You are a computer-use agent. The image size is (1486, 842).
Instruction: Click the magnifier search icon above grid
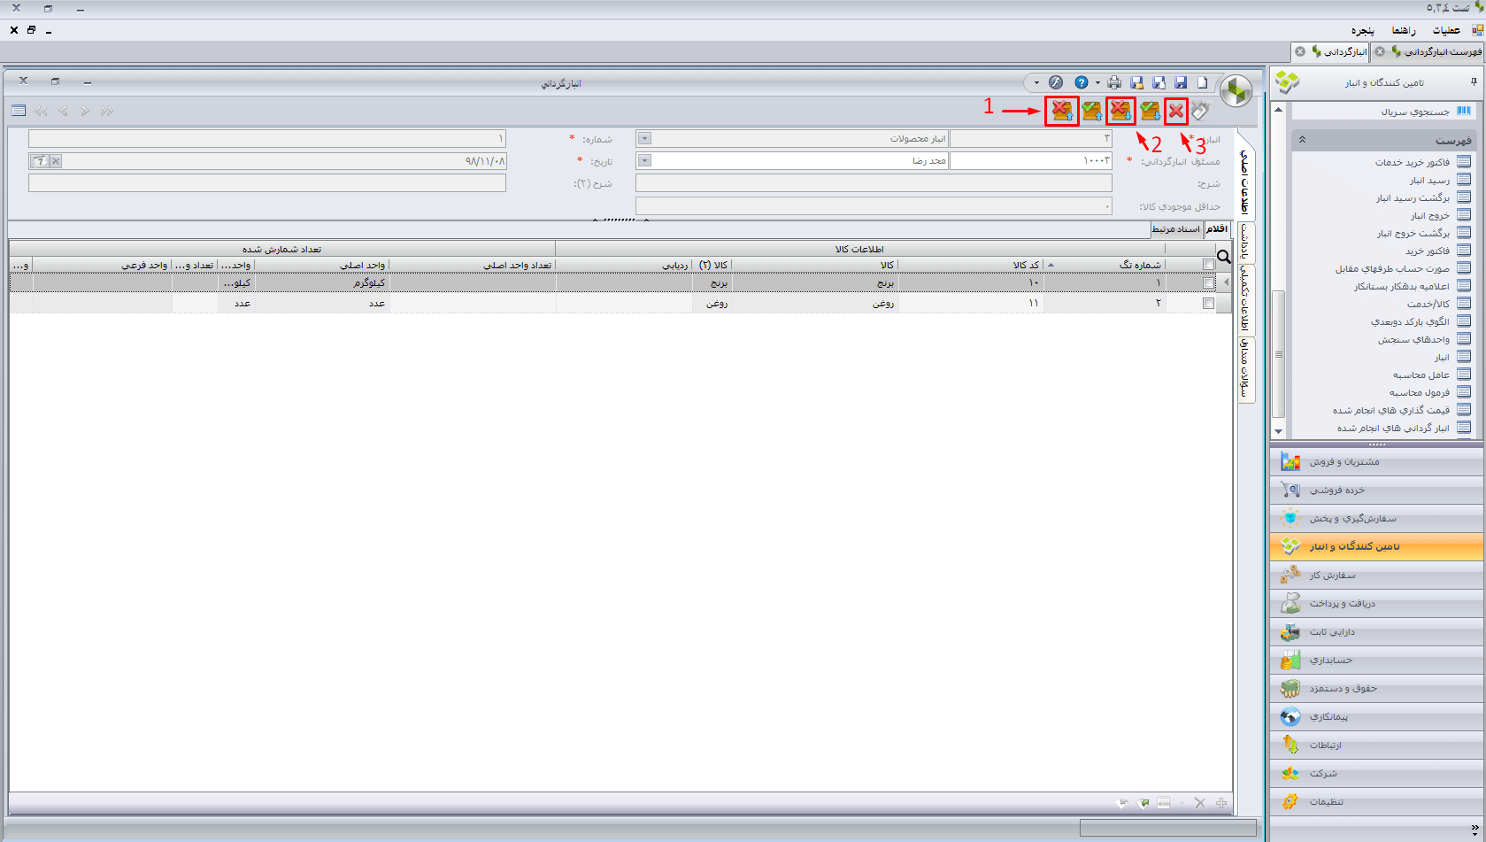coord(1223,257)
